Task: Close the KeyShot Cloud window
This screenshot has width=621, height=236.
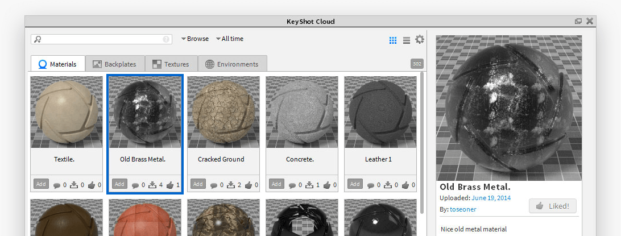Action: click(590, 22)
